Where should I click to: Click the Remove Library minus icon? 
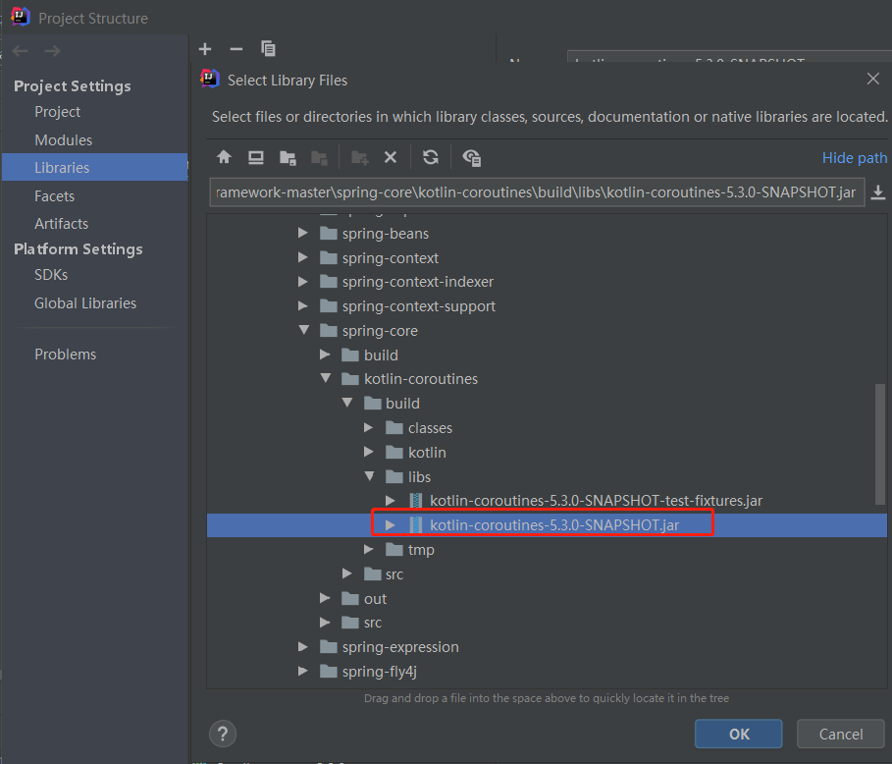pos(236,48)
